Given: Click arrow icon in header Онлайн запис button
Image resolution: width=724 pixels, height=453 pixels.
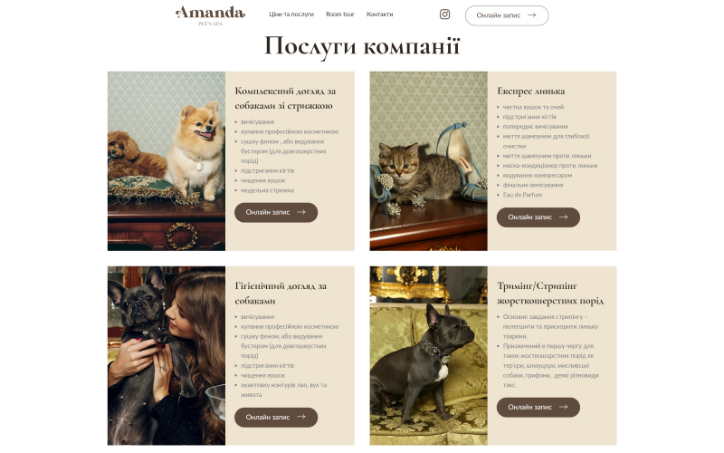Looking at the screenshot, I should pyautogui.click(x=532, y=14).
